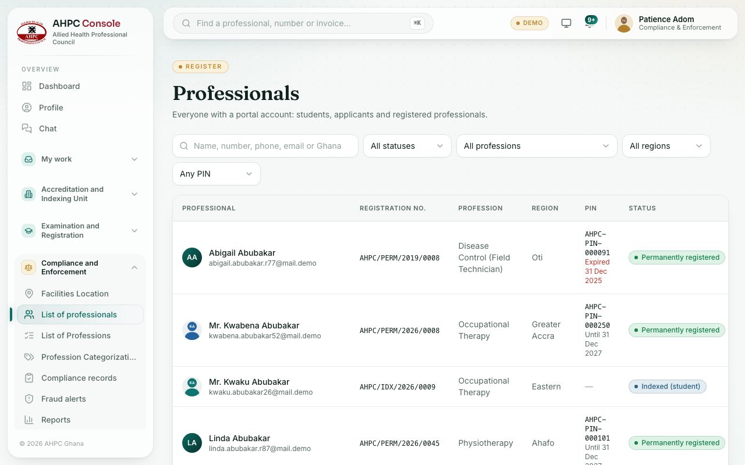Click Abigail Abubakar's Permanently registered badge
745x465 pixels.
tap(677, 257)
